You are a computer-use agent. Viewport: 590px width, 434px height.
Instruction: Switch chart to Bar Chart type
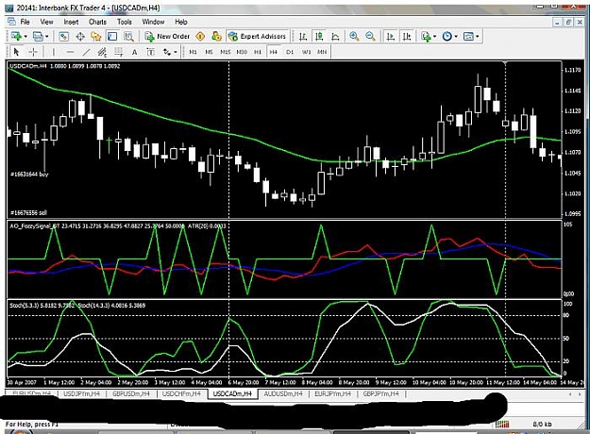tap(303, 36)
